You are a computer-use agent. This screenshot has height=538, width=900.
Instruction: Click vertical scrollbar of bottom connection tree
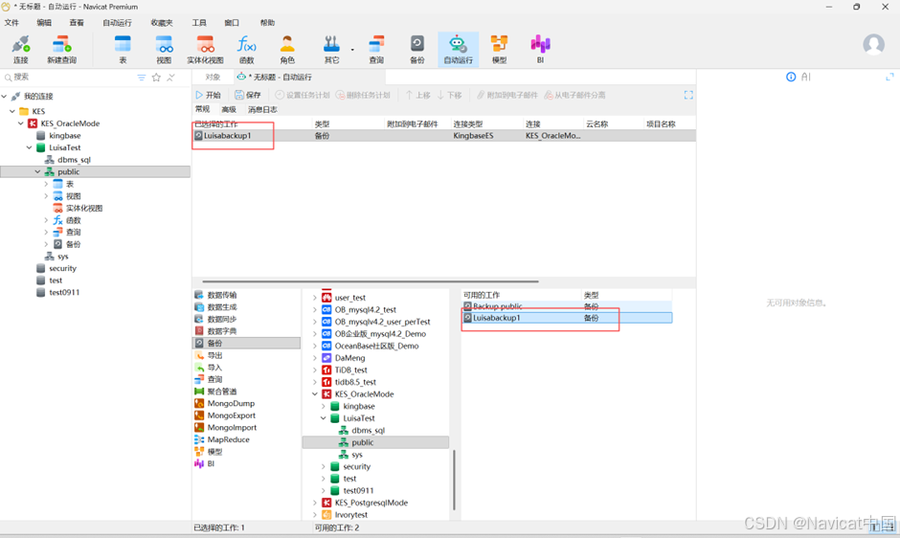tap(454, 480)
